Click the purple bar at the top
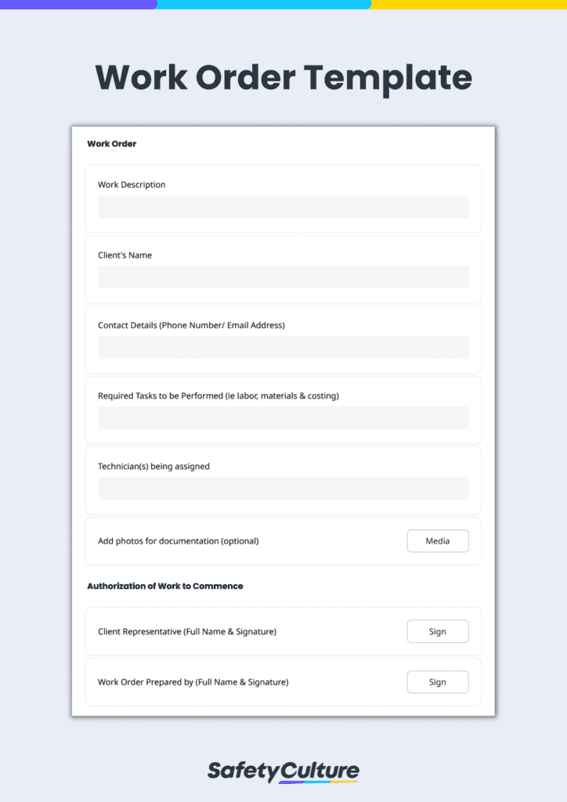This screenshot has width=567, height=802. pyautogui.click(x=78, y=4)
